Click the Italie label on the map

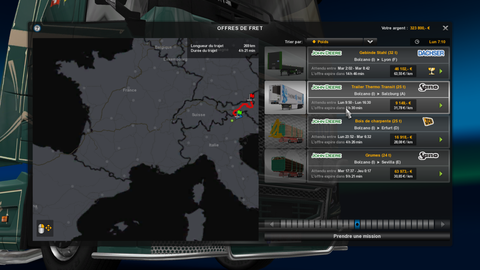214,145
